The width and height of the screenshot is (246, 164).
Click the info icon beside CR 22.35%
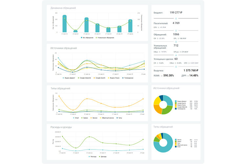click(158, 38)
